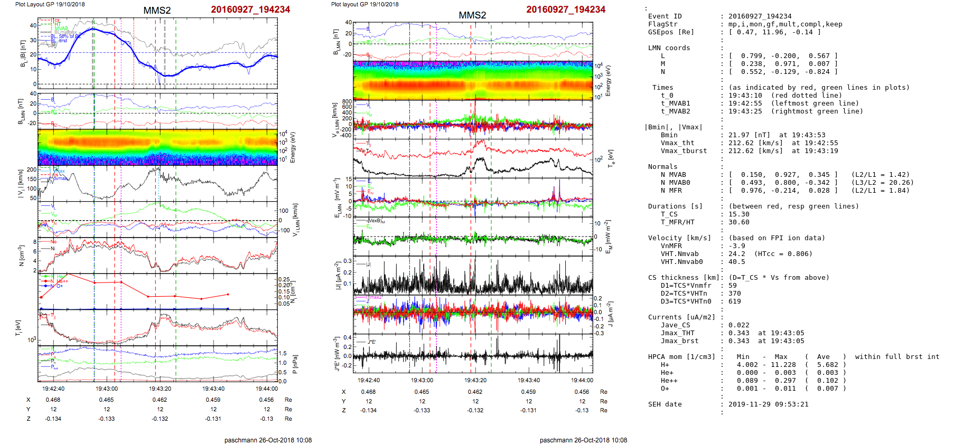This screenshot has height=444, width=953.
Task: Click the N [cm⁻³] axis label on left plot
Action: tap(21, 256)
